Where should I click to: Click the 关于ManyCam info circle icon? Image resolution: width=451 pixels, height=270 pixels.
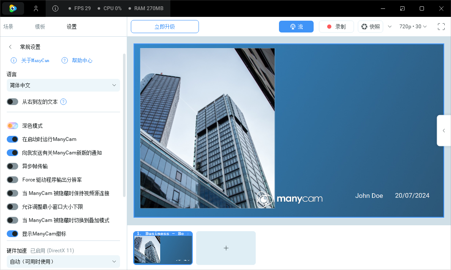click(14, 60)
